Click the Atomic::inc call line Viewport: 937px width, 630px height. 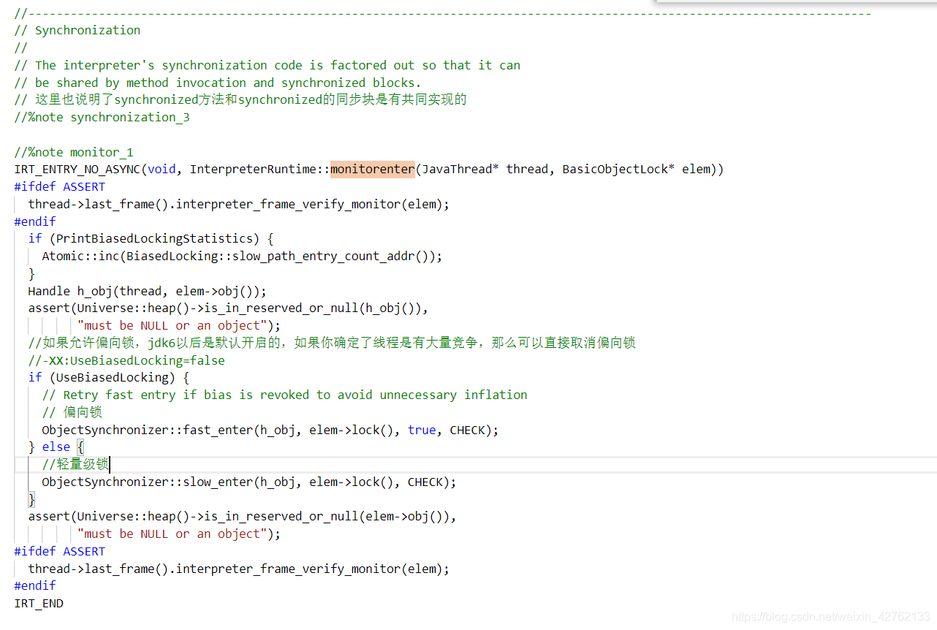pyautogui.click(x=242, y=257)
